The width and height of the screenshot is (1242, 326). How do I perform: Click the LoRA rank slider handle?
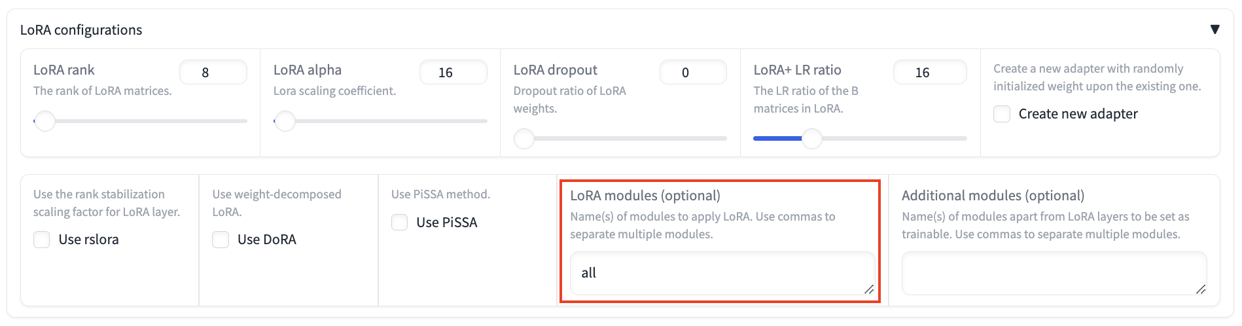[x=44, y=121]
